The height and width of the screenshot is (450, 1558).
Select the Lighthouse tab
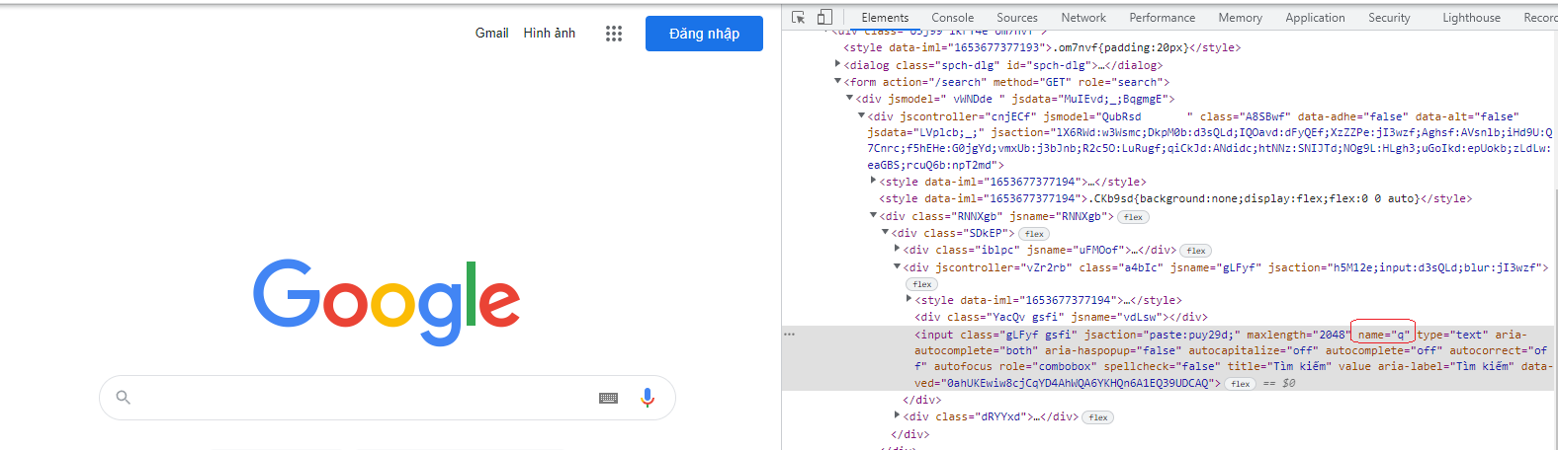point(1471,18)
